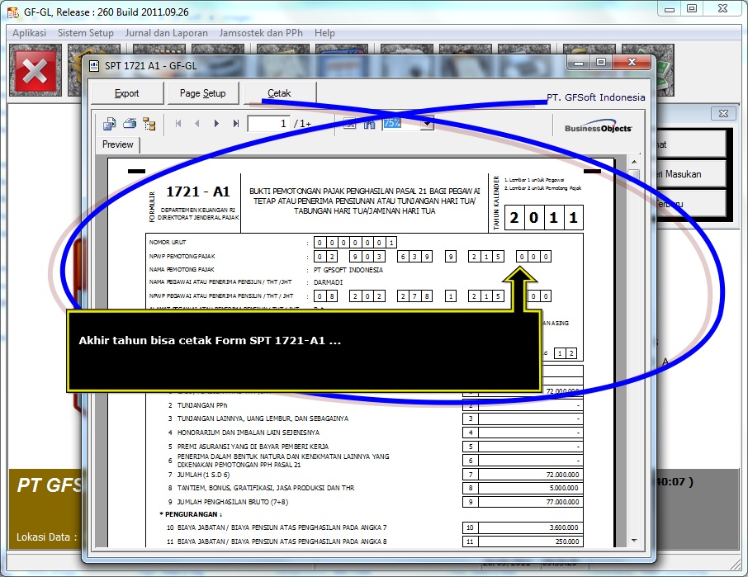Click the 77.000.000 gross income value

point(562,502)
